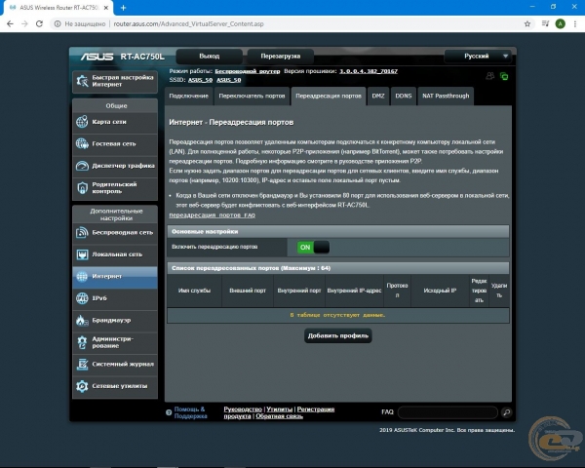Viewport: 585px width, 468px height.
Task: Open the Родительский контроль icon
Action: click(x=82, y=187)
